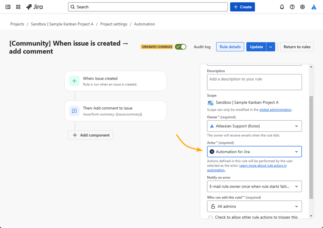Click the scroll up arrow in details panel
This screenshot has width=323, height=228.
[311, 67]
